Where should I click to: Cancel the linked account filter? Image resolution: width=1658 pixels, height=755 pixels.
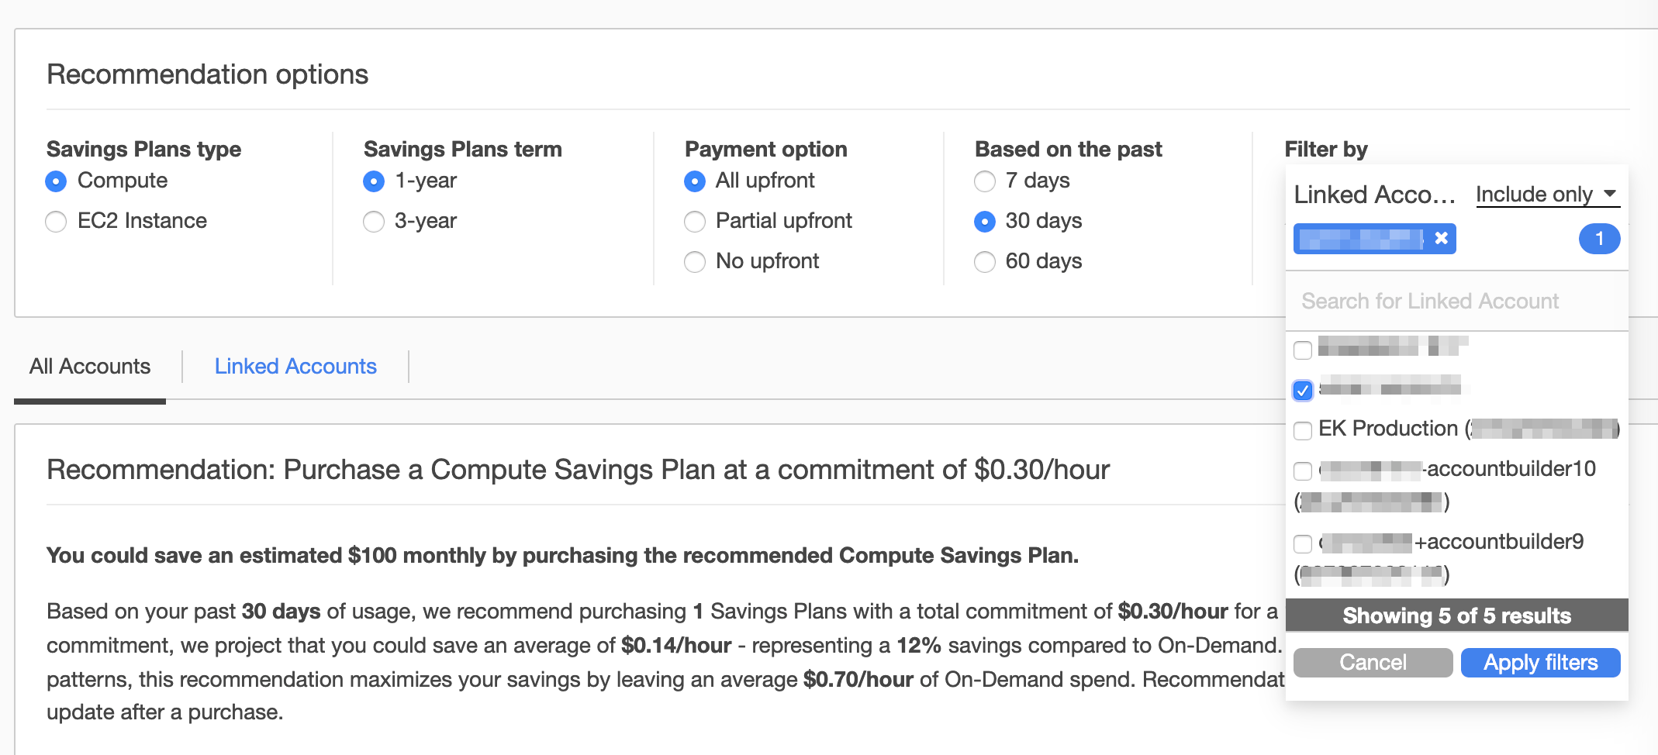tap(1373, 663)
